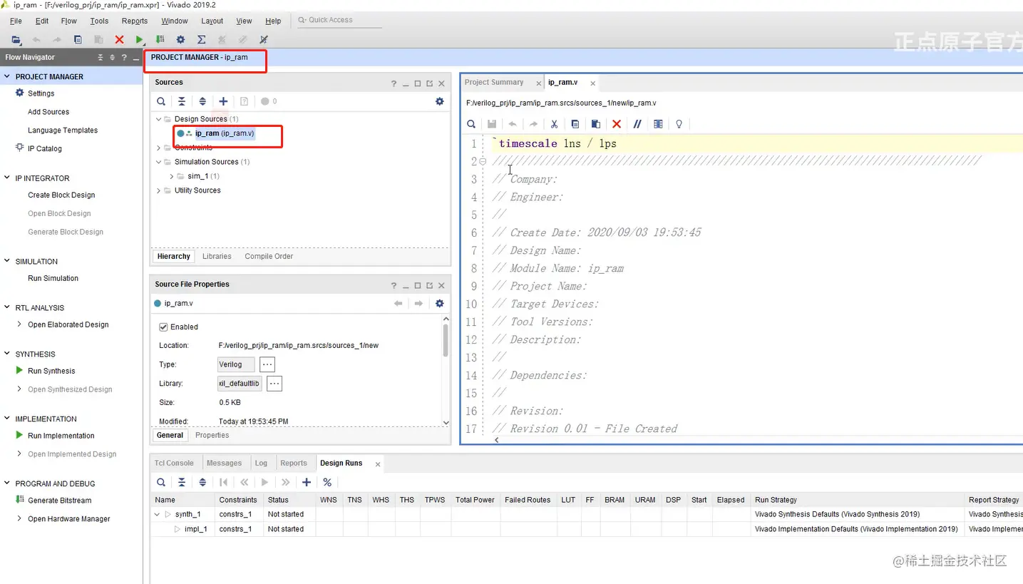Click the Quick Access search field
This screenshot has width=1023, height=584.
coord(339,20)
